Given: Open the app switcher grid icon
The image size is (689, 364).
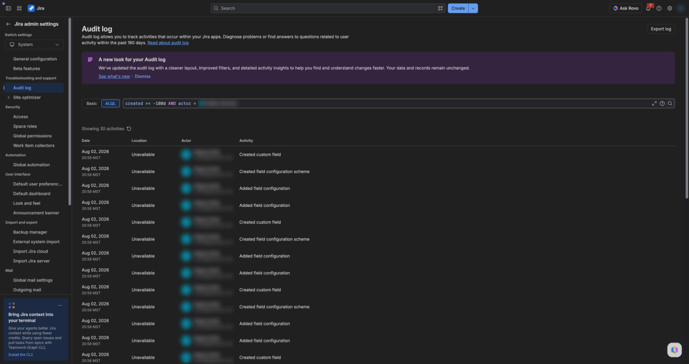Looking at the screenshot, I should [19, 8].
